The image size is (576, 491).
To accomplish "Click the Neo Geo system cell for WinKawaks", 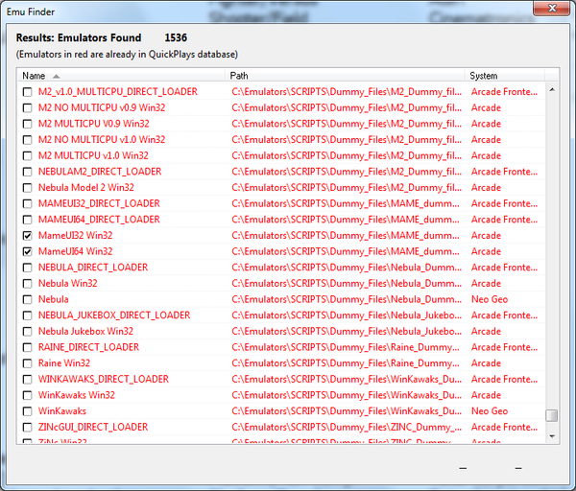I will tap(491, 411).
